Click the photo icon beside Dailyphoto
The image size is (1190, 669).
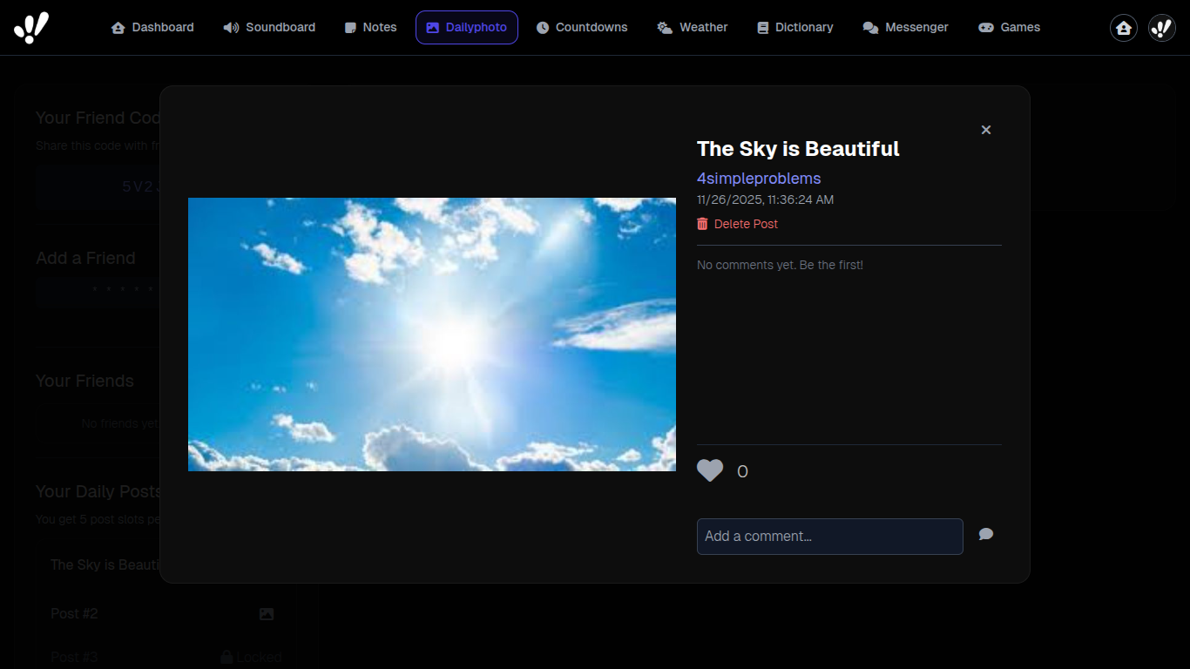tap(433, 27)
